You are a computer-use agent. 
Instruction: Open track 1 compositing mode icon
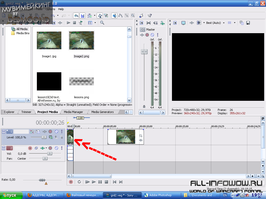click(x=51, y=137)
